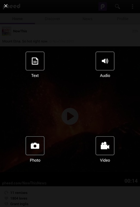The image size is (140, 207).
Task: Tap the post caption 'Mount Etna. So hot right now.'
Action: (25, 41)
